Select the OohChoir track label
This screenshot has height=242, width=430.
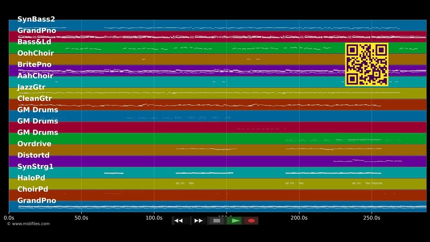coord(36,53)
